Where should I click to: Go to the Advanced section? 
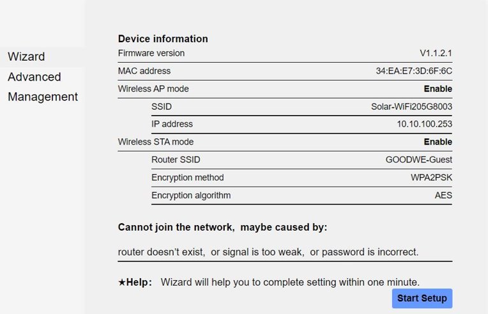34,77
